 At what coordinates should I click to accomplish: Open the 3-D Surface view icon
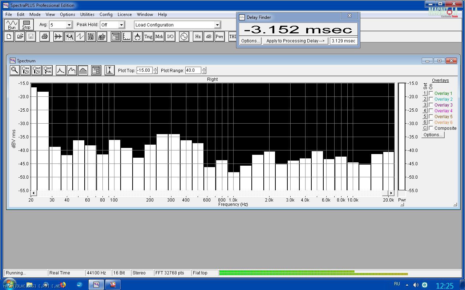pyautogui.click(x=102, y=37)
